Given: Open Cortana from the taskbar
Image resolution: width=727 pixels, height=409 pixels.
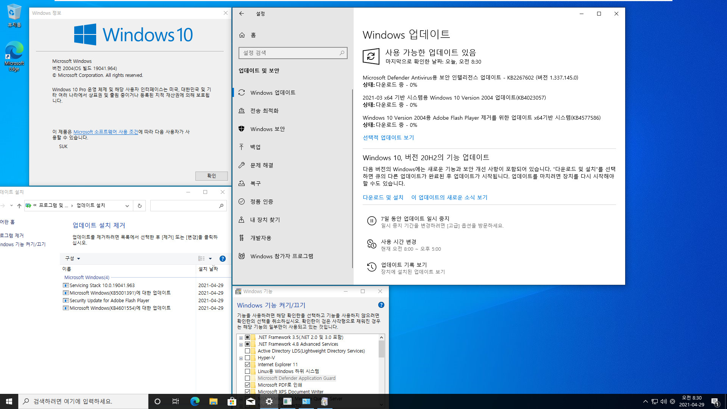Looking at the screenshot, I should point(158,401).
